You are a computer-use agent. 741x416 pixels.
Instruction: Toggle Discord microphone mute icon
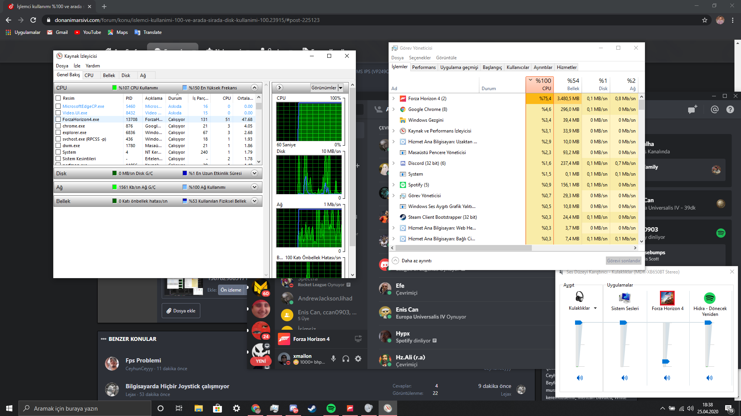pyautogui.click(x=333, y=359)
